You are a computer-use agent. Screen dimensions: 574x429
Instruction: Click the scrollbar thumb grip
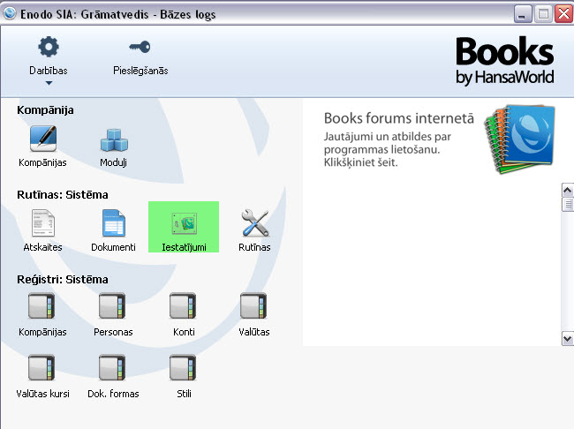[568, 204]
